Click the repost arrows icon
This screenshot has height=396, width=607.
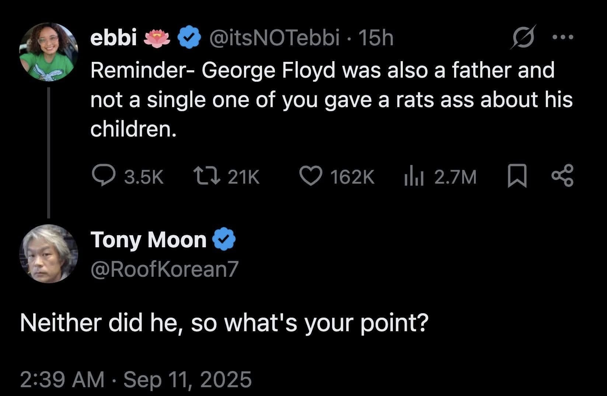coord(207,177)
